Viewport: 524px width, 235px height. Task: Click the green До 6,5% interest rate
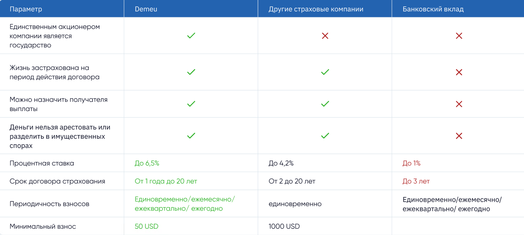tap(147, 163)
